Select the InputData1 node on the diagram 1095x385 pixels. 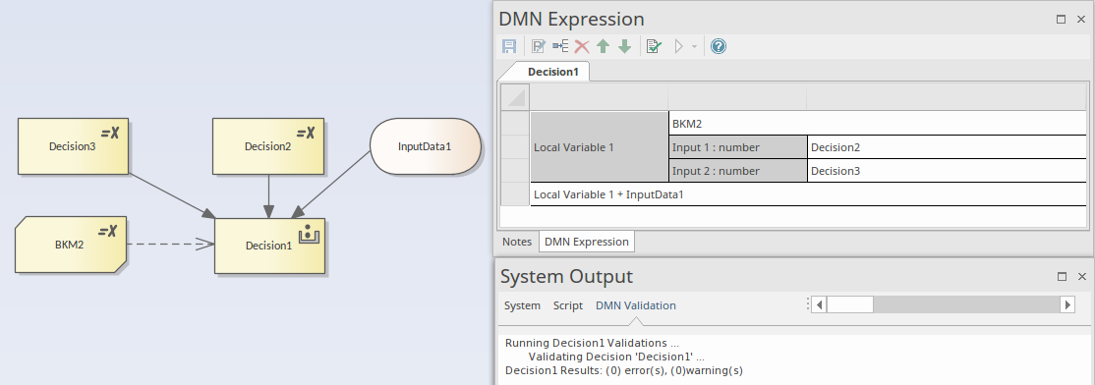coord(426,146)
